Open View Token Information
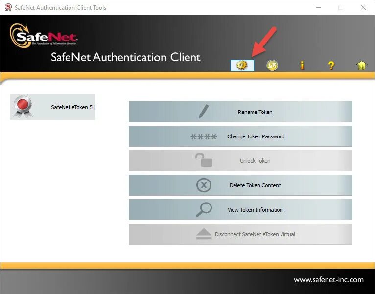375x294 pixels. [x=240, y=210]
